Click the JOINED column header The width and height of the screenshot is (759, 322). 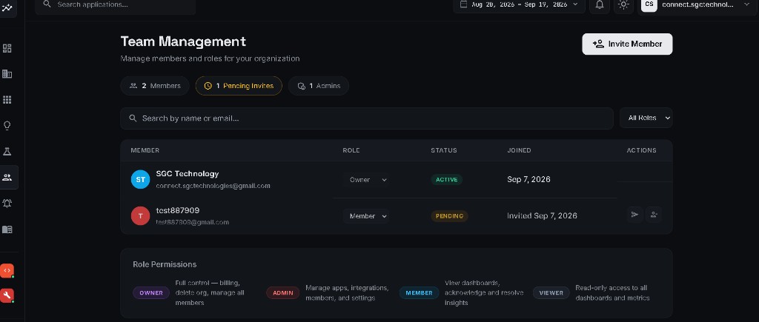click(x=519, y=150)
